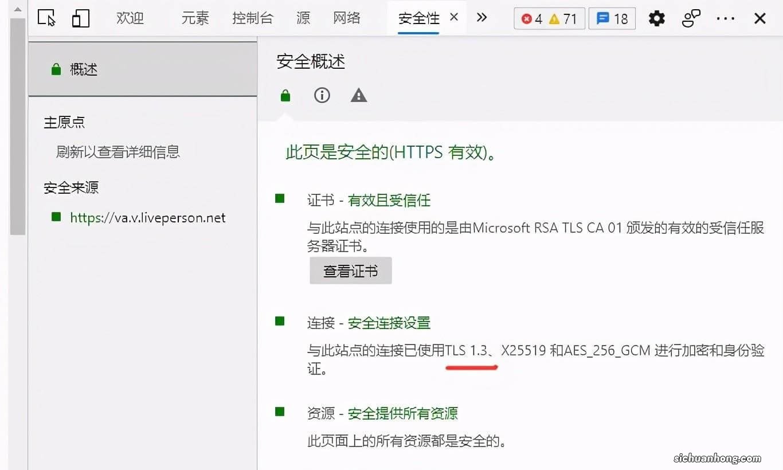This screenshot has height=470, width=783.
Task: Open the more options three-dot menu
Action: point(725,18)
